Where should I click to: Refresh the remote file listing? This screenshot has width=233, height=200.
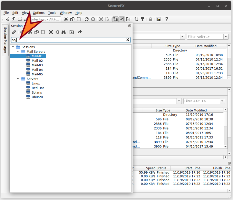coord(86,19)
